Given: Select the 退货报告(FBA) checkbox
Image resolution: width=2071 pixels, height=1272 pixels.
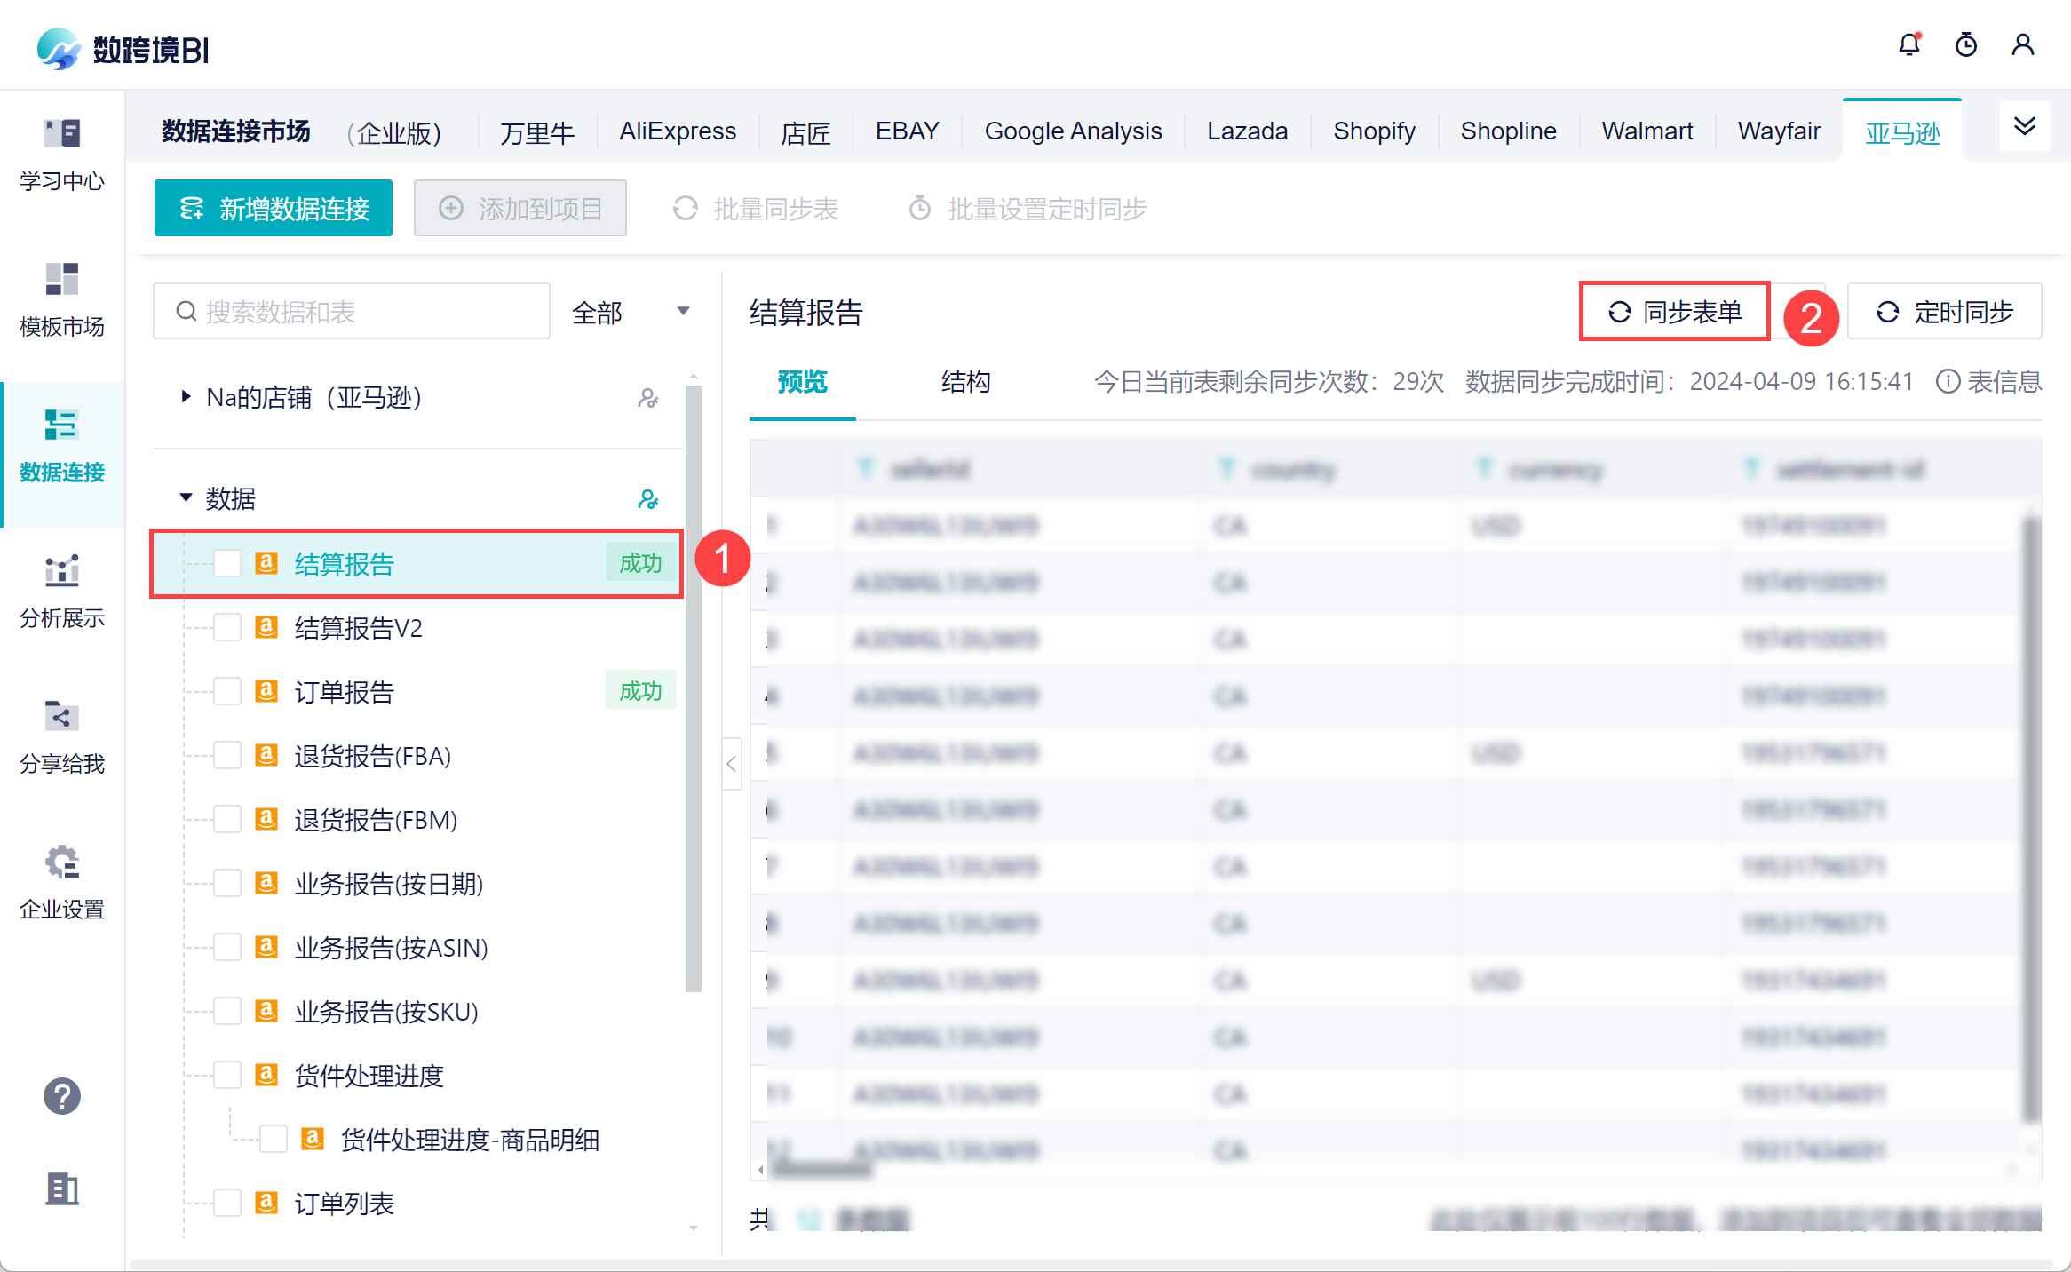Looking at the screenshot, I should (x=227, y=756).
